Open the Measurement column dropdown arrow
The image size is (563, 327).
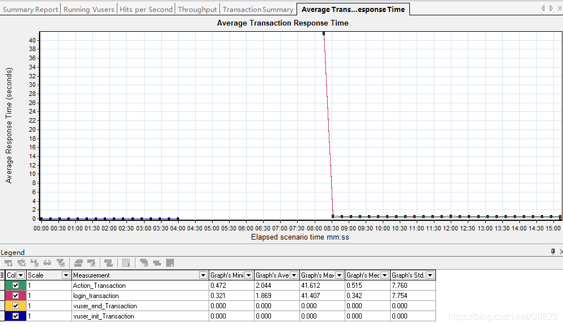(x=203, y=275)
